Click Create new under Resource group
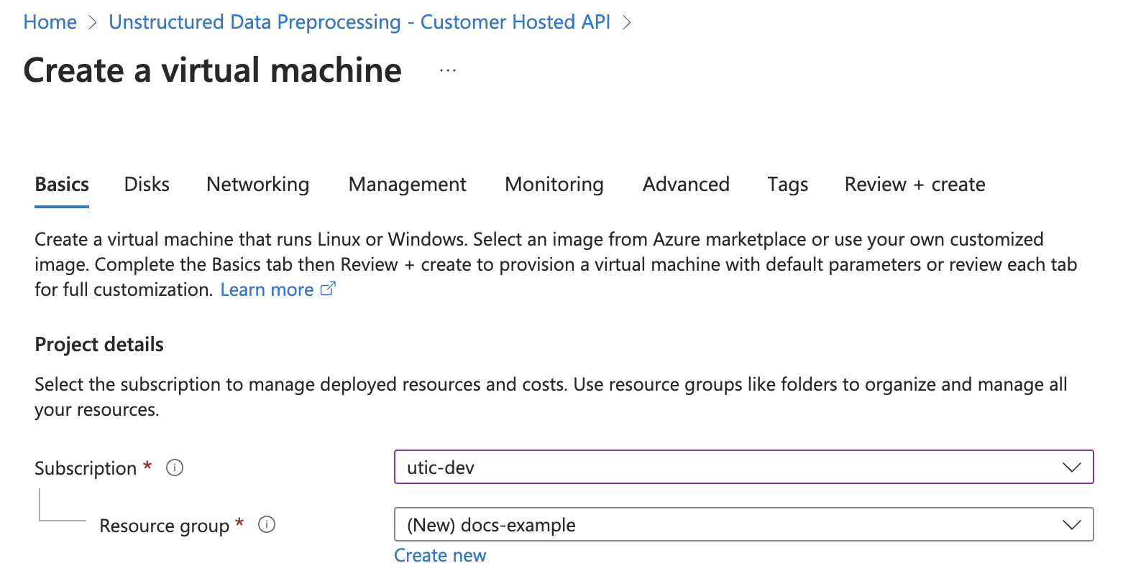 pos(440,555)
